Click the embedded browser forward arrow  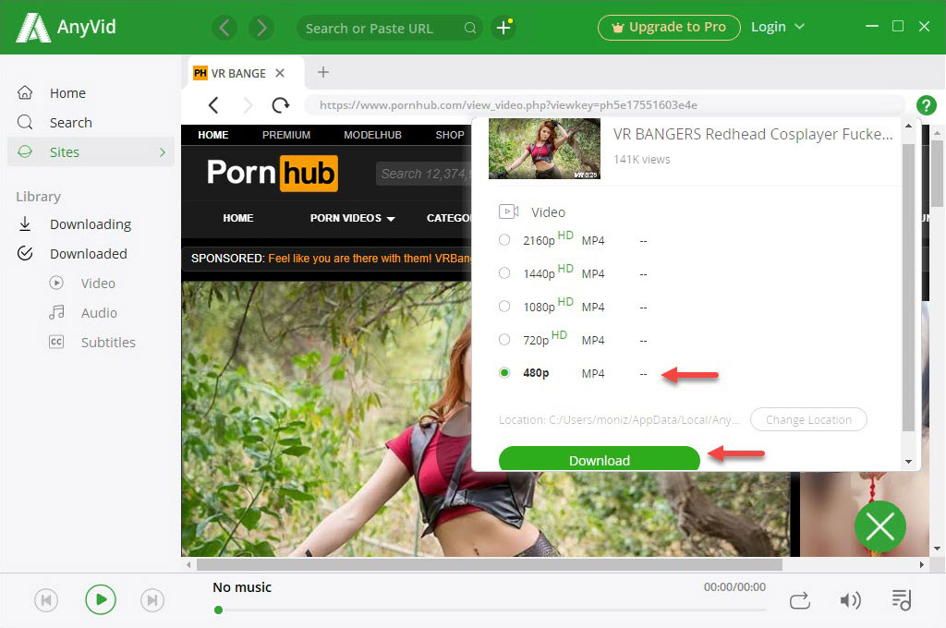click(248, 105)
